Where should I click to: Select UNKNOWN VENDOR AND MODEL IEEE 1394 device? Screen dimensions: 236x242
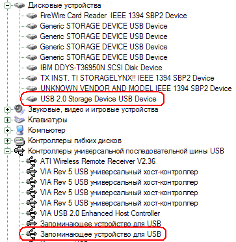pyautogui.click(x=136, y=88)
